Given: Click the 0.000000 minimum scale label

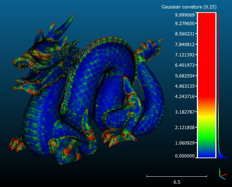Looking at the screenshot, I should (185, 156).
